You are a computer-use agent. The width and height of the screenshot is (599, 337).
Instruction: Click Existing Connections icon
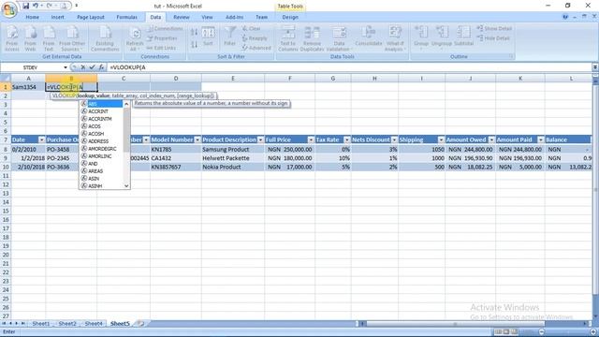(105, 38)
